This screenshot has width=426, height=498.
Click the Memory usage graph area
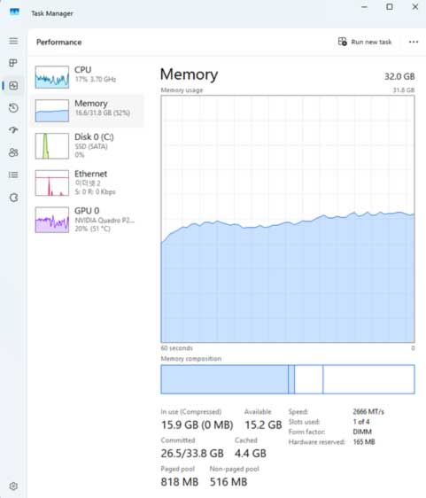(288, 219)
